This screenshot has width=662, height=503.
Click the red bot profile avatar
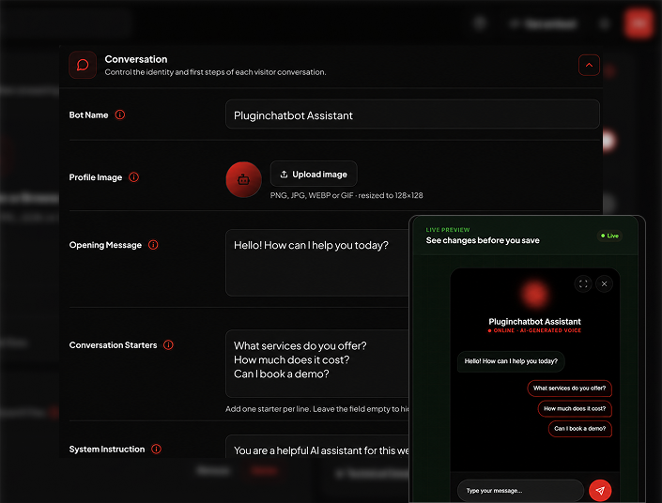(x=243, y=180)
